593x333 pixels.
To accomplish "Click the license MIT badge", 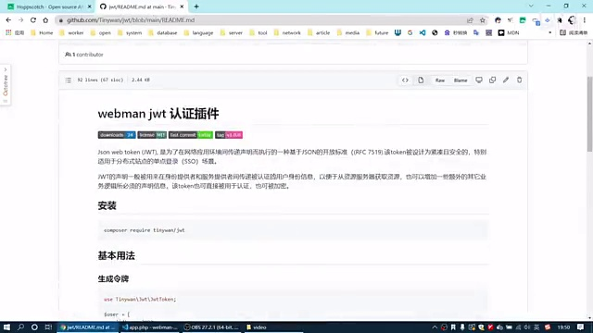I will pyautogui.click(x=152, y=135).
